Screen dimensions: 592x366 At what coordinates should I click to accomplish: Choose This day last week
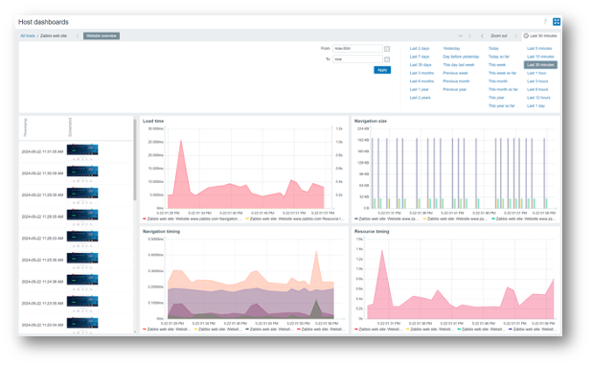(x=459, y=65)
